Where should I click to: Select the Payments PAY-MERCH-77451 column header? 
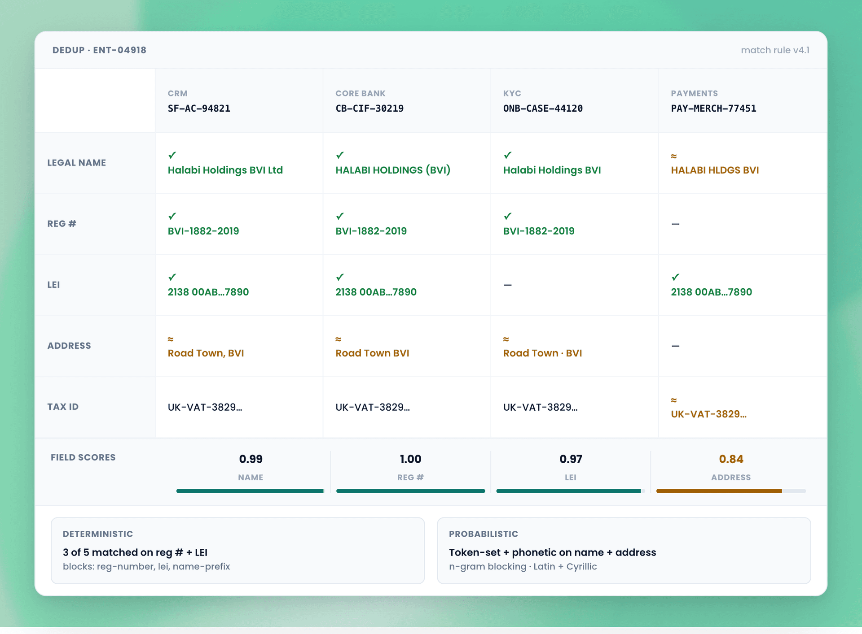point(742,101)
